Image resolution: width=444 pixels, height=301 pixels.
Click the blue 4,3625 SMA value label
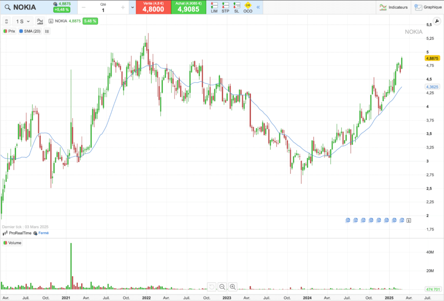pyautogui.click(x=432, y=87)
